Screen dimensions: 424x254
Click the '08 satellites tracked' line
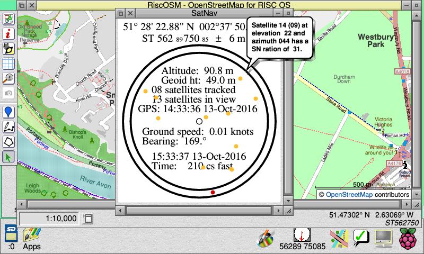click(x=193, y=89)
